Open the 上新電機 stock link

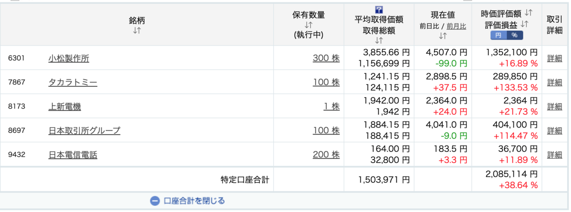coord(65,107)
